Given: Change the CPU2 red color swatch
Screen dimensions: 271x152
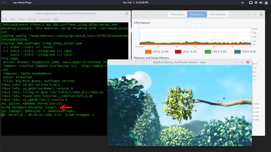Looking at the screenshot, I should coord(178,52).
